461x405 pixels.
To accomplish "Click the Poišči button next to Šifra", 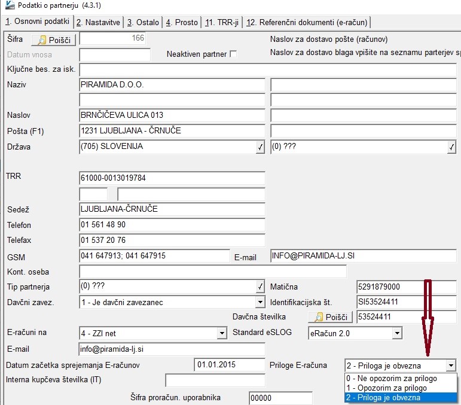I will pyautogui.click(x=53, y=39).
